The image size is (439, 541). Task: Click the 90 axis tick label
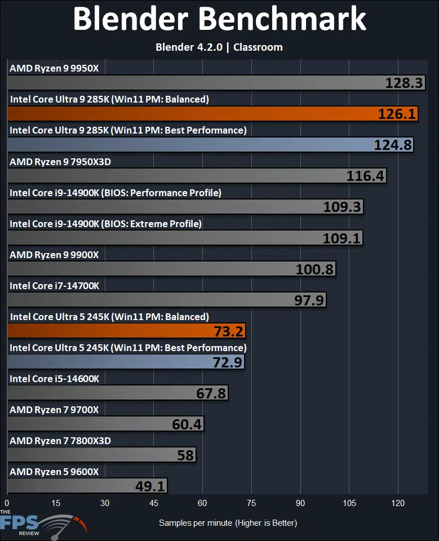click(x=300, y=503)
